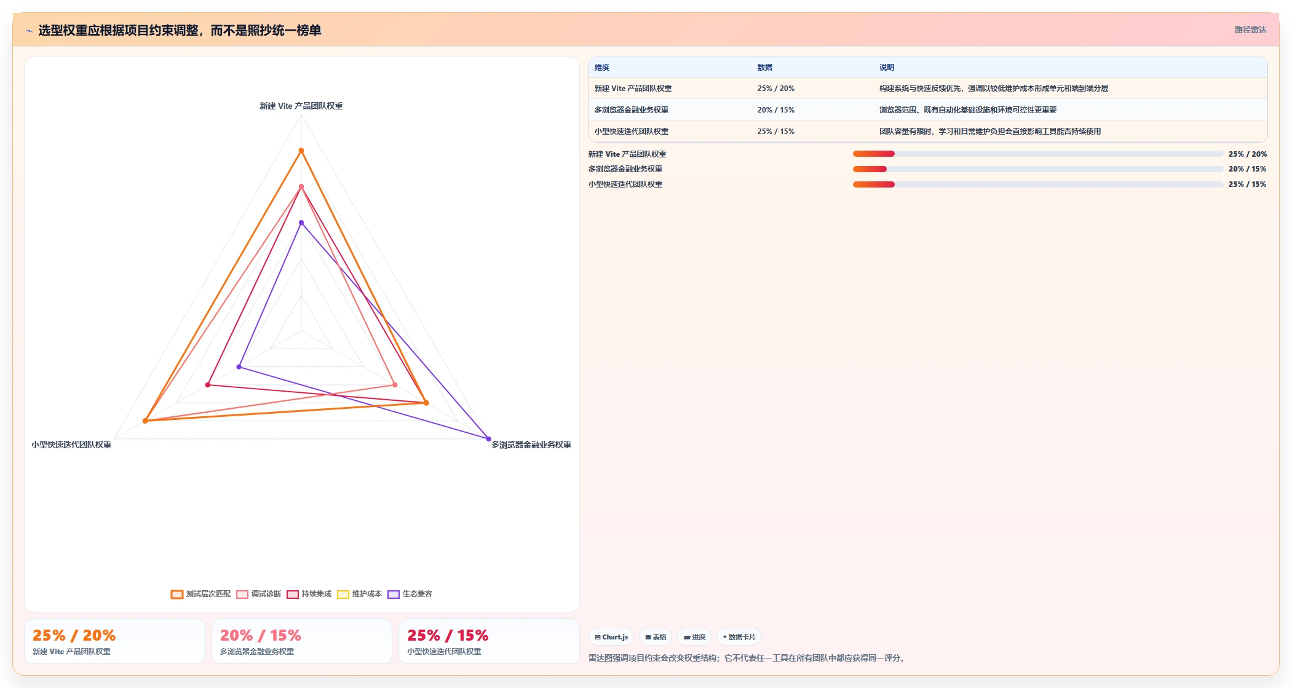Select table cell 小型快速迭代团队权重

click(x=632, y=132)
